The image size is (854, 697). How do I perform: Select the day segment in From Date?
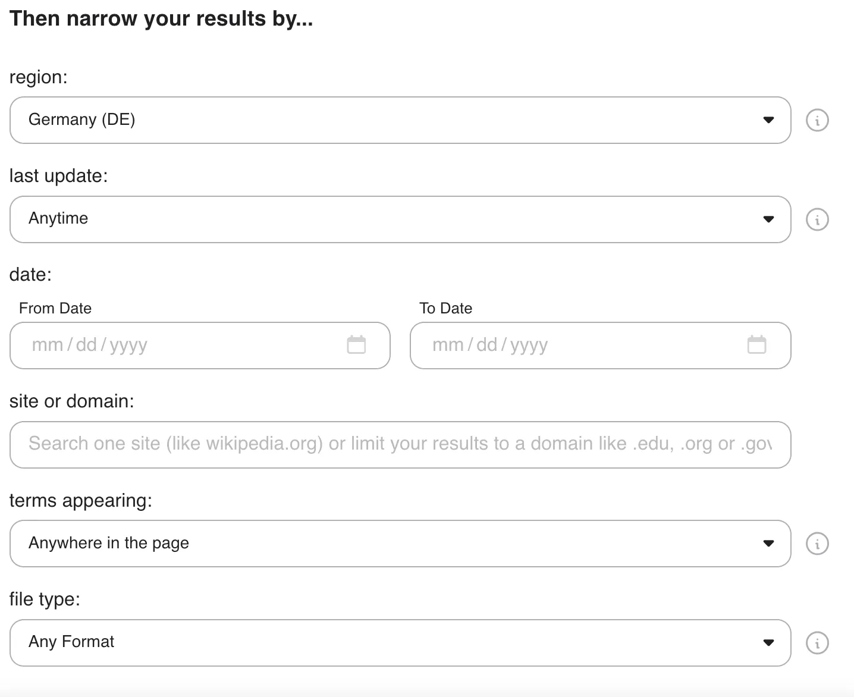tap(86, 345)
